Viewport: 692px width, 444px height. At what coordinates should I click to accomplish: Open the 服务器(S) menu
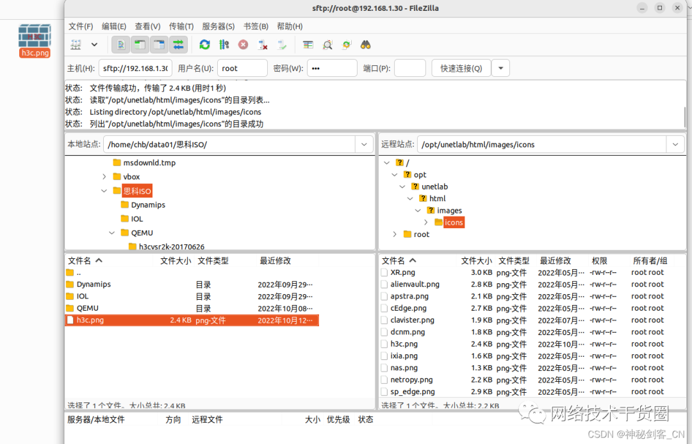tap(218, 26)
